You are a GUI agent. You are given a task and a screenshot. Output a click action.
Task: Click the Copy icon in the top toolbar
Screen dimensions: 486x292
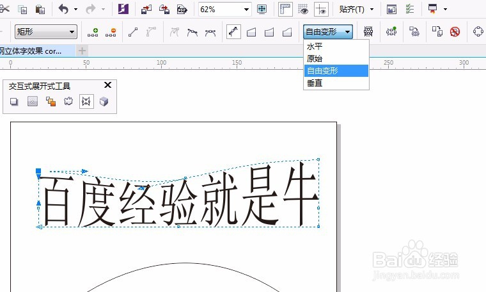pyautogui.click(x=22, y=10)
